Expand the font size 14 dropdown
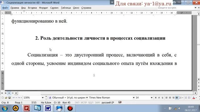This screenshot has width=200, height=112. coord(152,98)
